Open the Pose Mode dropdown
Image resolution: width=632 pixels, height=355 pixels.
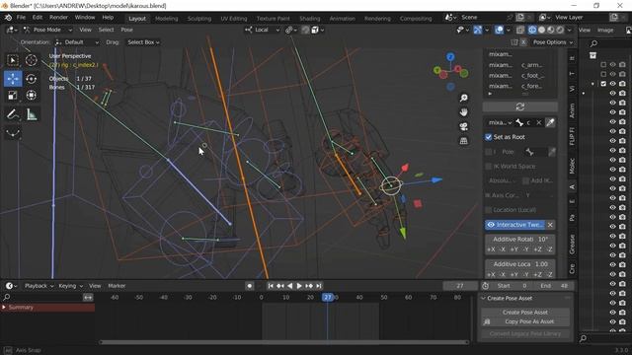48,30
